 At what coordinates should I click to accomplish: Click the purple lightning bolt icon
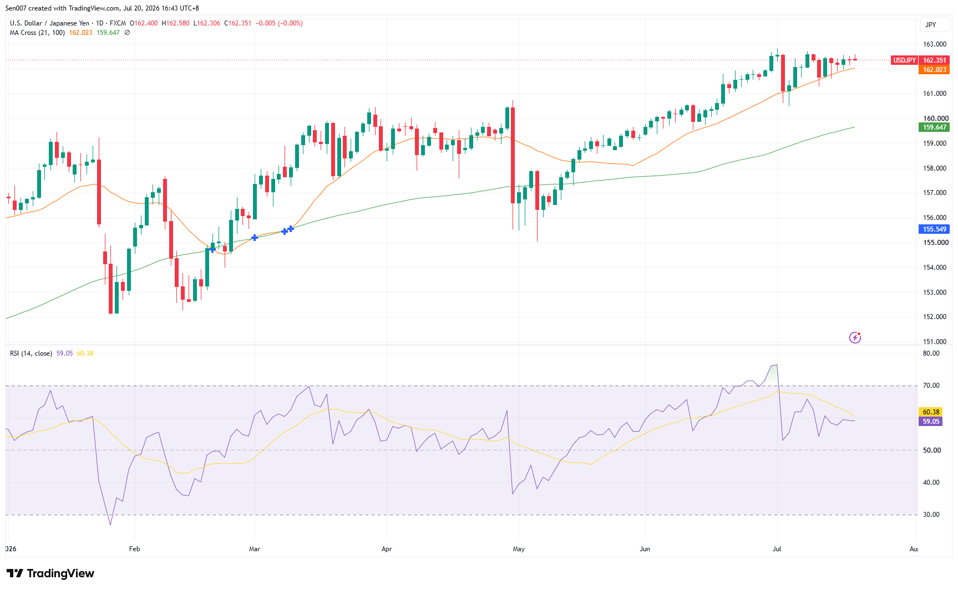(855, 337)
